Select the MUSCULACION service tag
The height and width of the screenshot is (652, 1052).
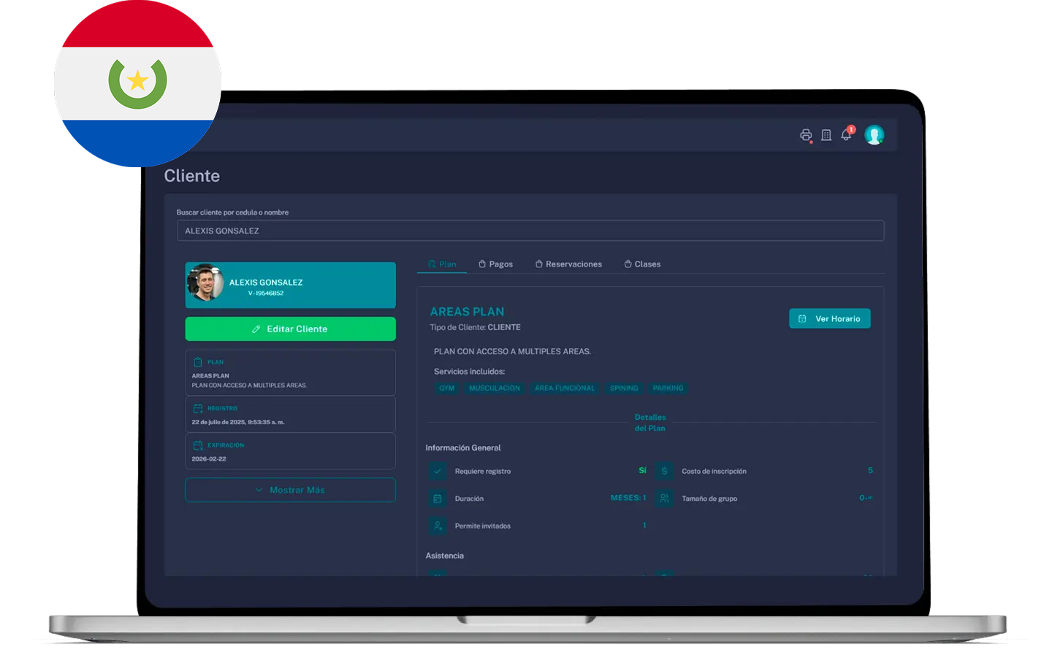[x=495, y=388]
